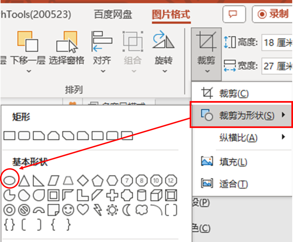Viewport: 293px width, 242px height.
Task: Choose the cloud shape
Action: point(142,210)
